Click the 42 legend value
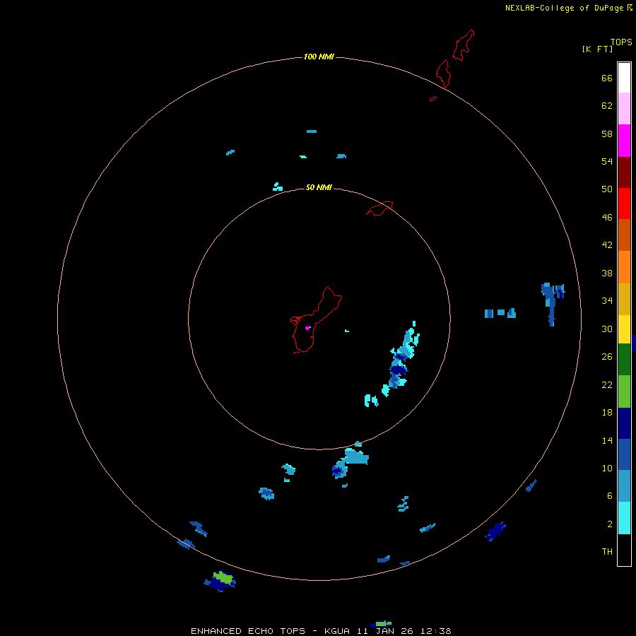 (607, 245)
